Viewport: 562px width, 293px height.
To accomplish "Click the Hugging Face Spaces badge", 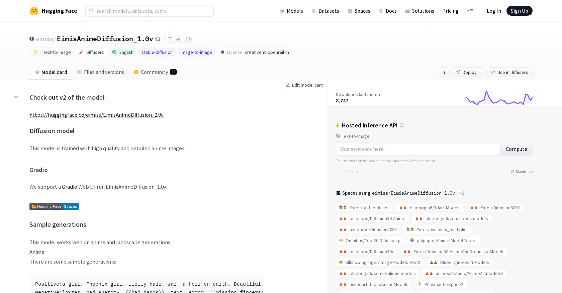I will pos(54,206).
